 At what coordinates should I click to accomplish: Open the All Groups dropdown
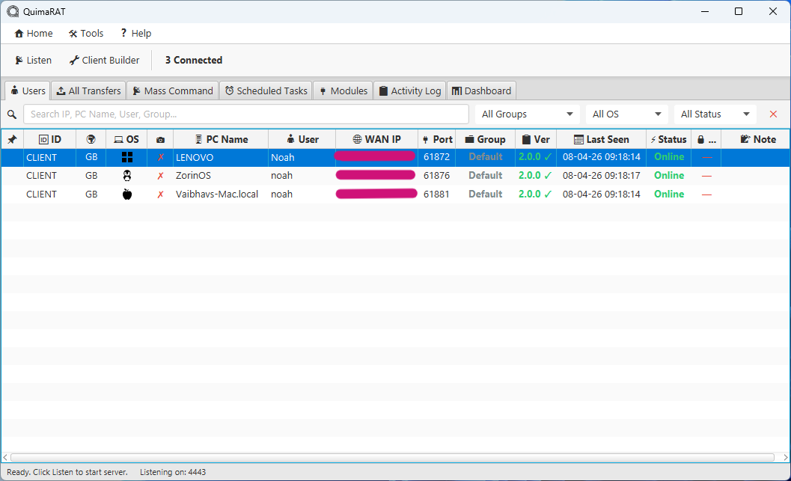tap(526, 114)
